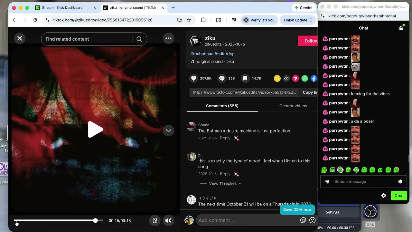
Task: Focus the Find related content search field
Action: [x=87, y=39]
